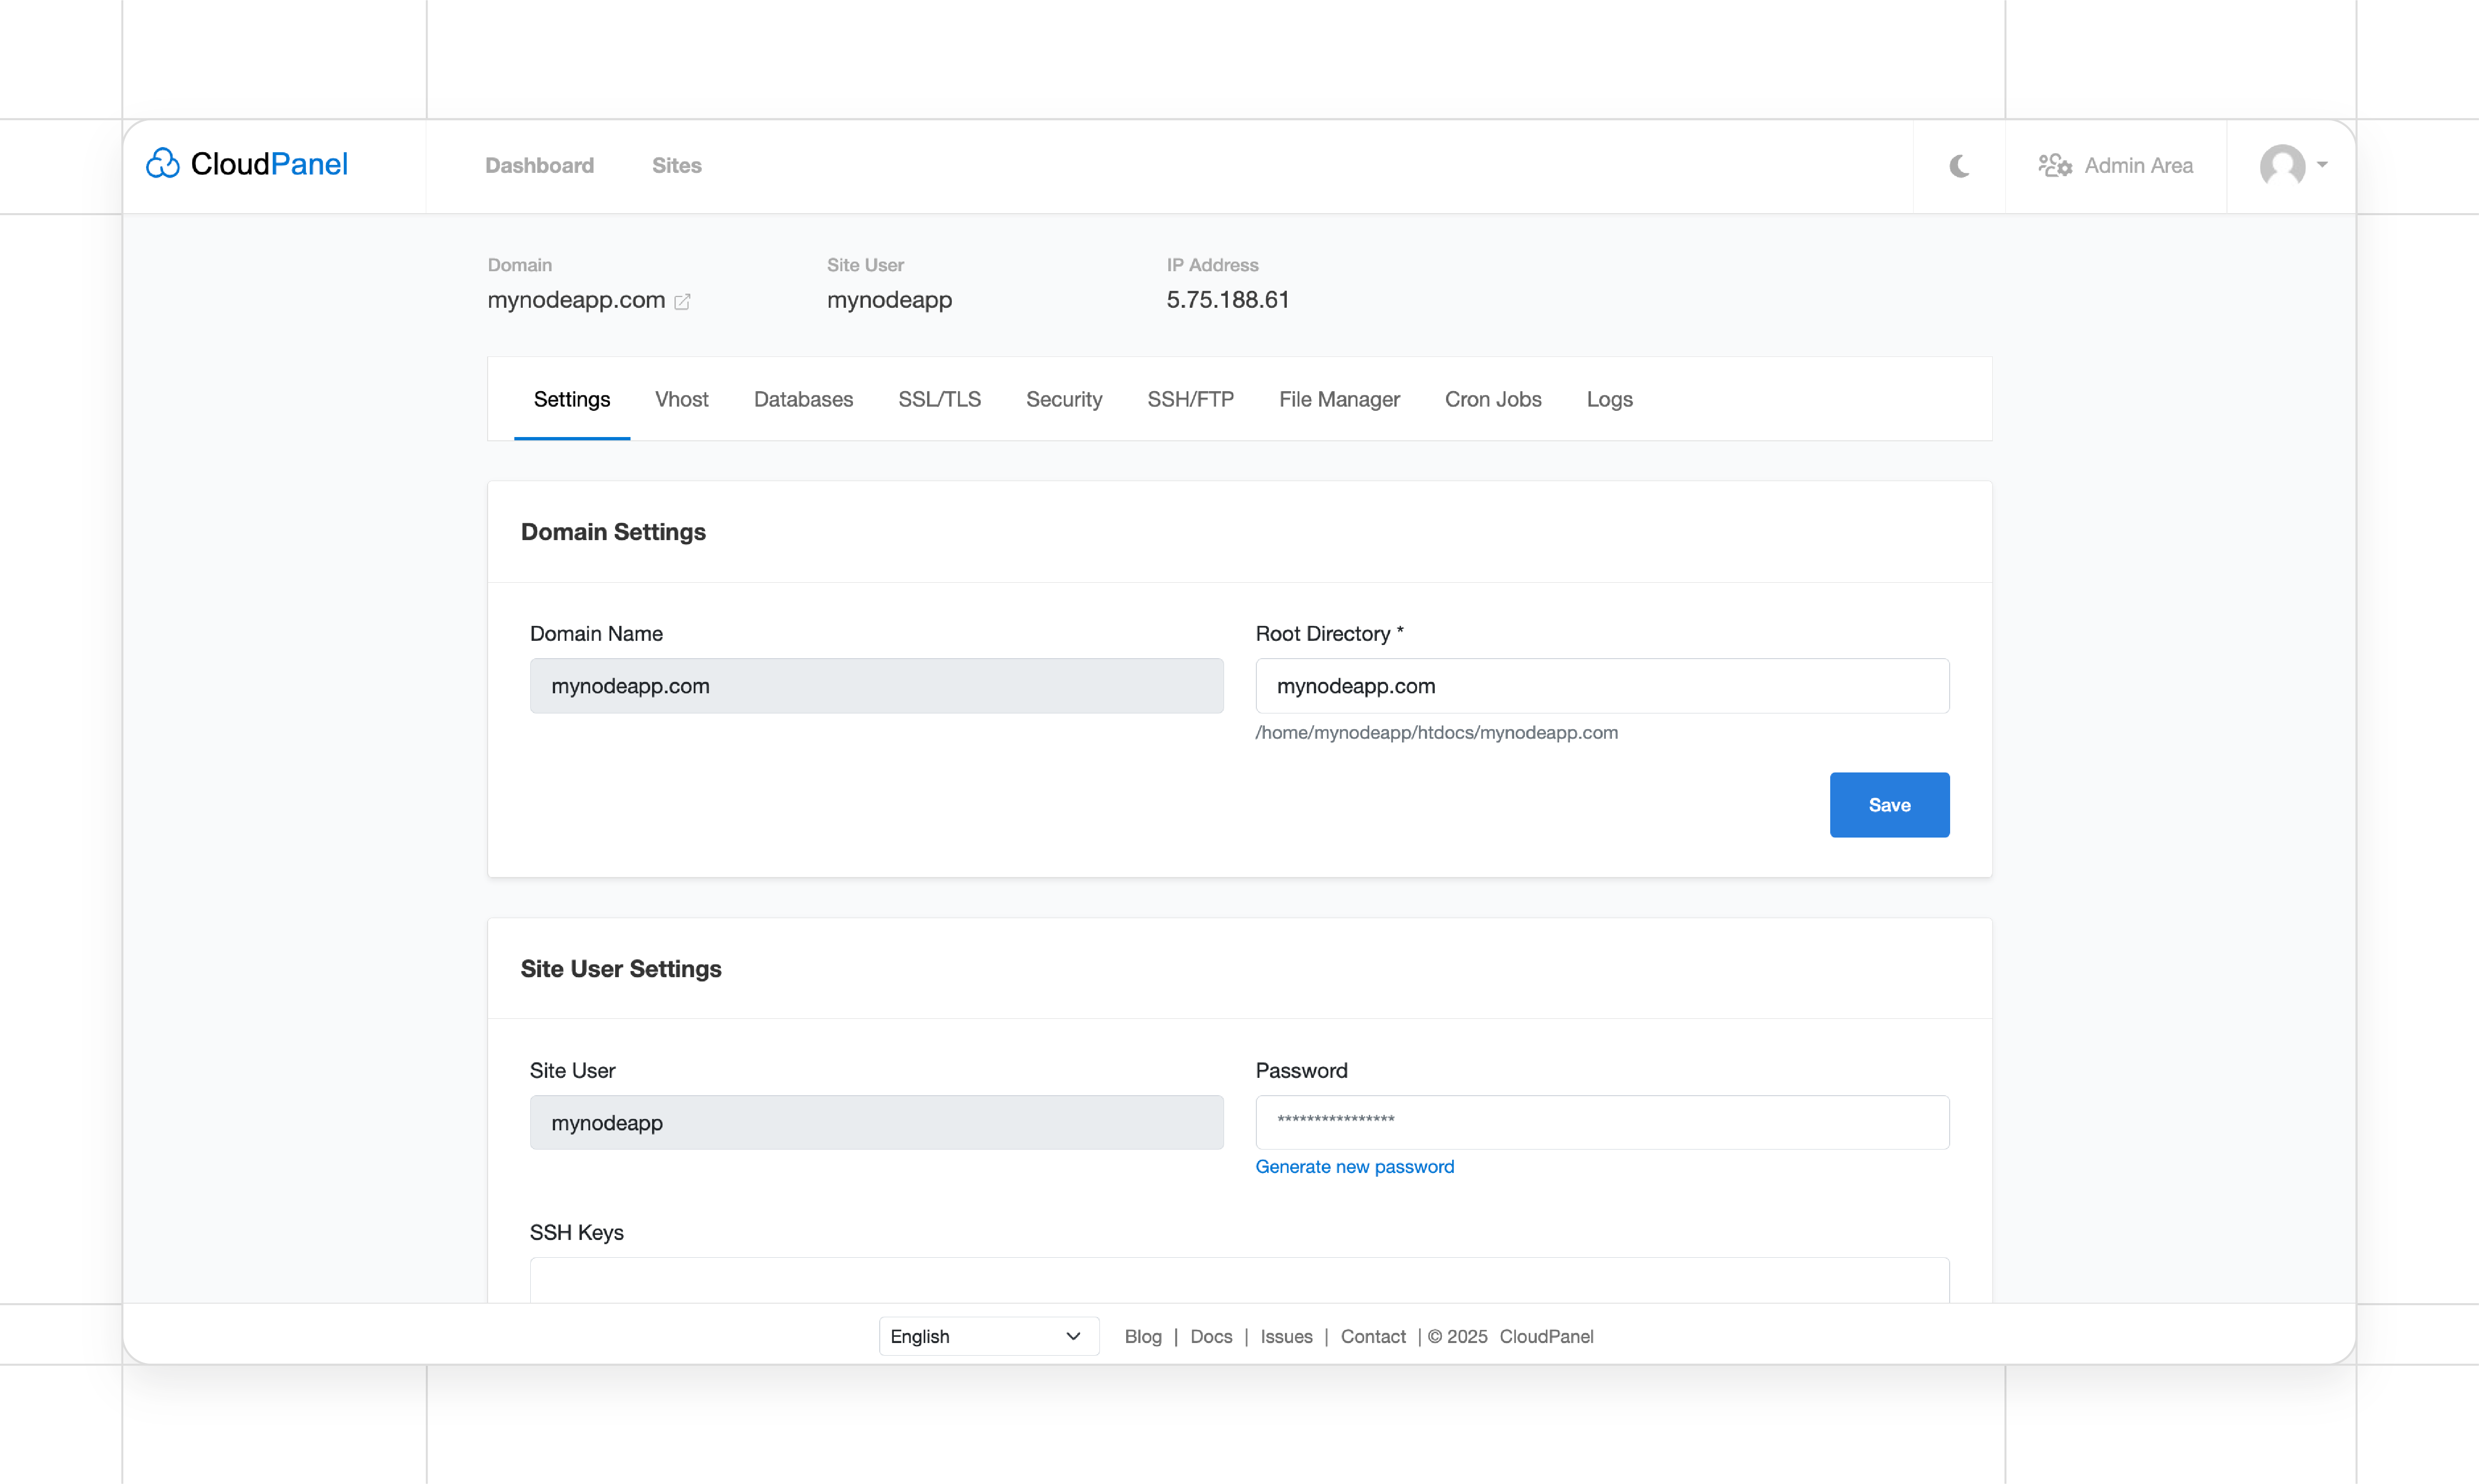Image resolution: width=2479 pixels, height=1484 pixels.
Task: Open the user avatar profile icon
Action: (2282, 165)
